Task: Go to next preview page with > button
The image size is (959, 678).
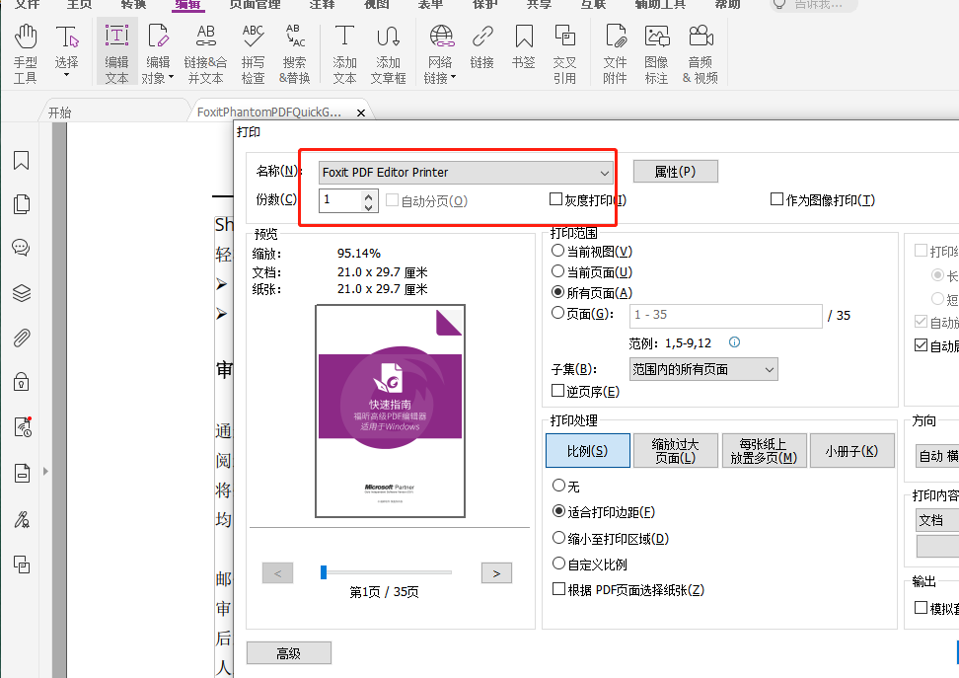Action: tap(496, 572)
